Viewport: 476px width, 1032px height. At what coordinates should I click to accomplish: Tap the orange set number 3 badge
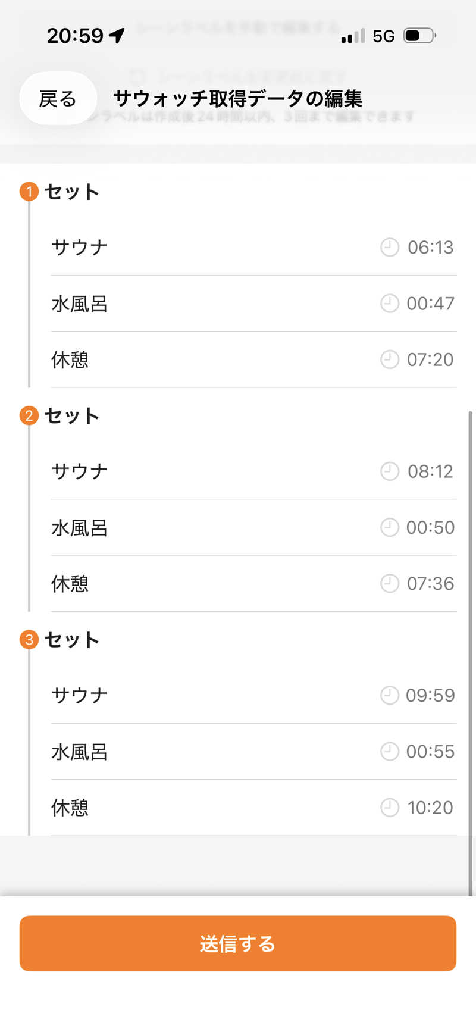29,640
